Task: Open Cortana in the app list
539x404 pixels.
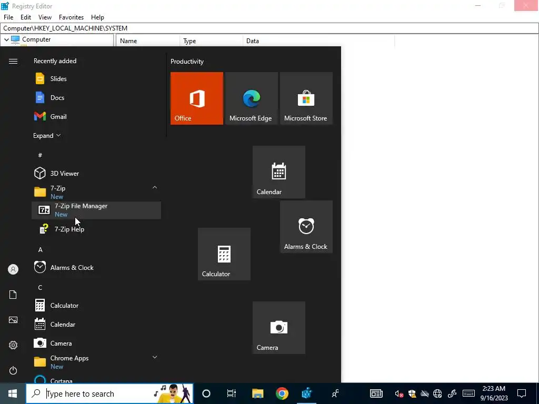Action: [x=96, y=379]
